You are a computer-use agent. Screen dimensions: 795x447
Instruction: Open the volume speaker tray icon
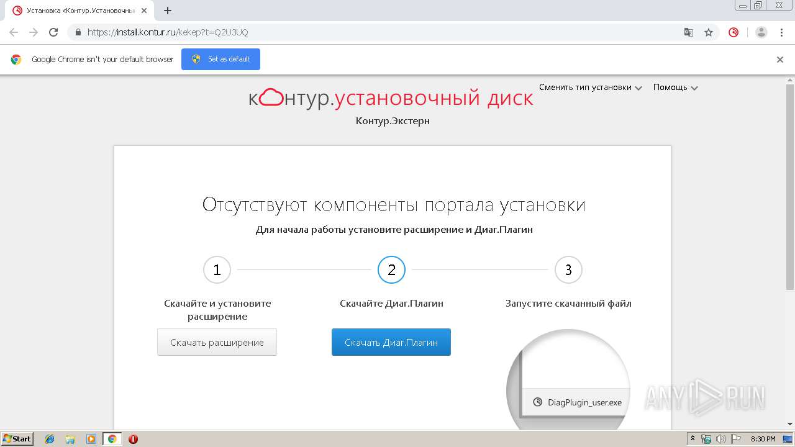click(x=721, y=439)
